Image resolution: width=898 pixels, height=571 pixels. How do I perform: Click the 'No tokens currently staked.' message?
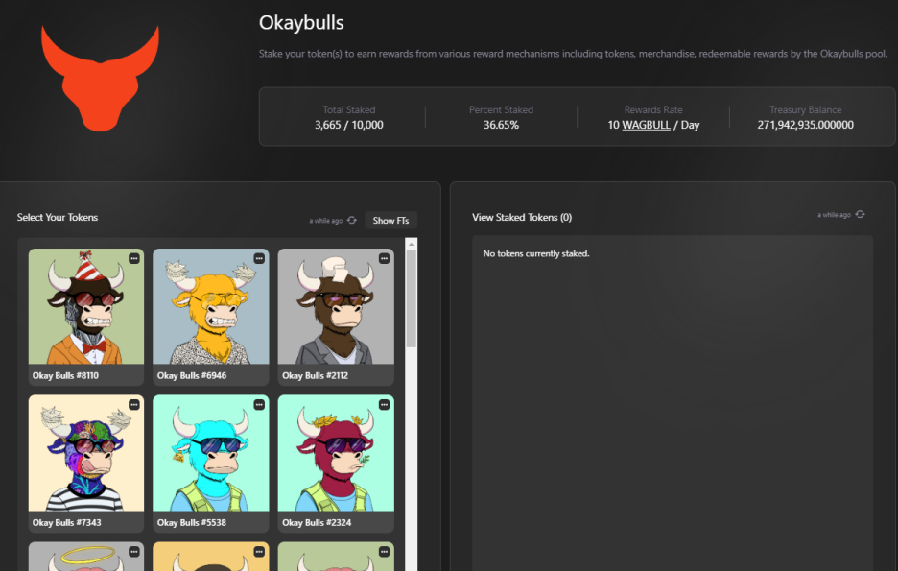536,253
